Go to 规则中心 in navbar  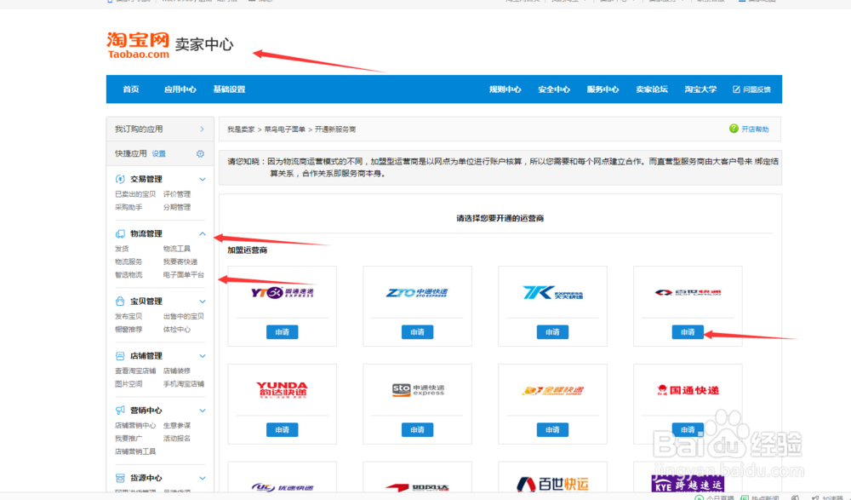point(505,89)
